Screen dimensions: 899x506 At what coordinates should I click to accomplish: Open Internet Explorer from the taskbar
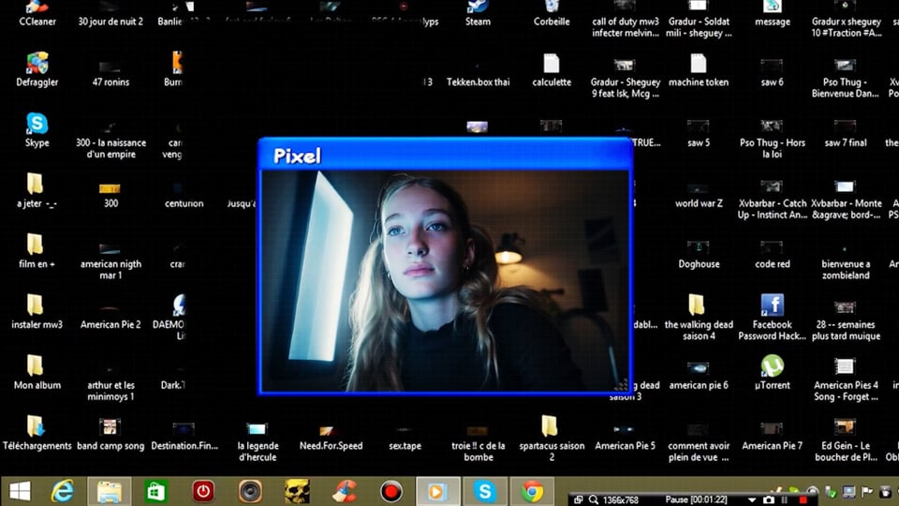(x=62, y=492)
